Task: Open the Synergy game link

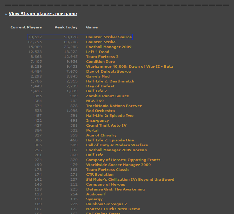Action: coord(95,199)
